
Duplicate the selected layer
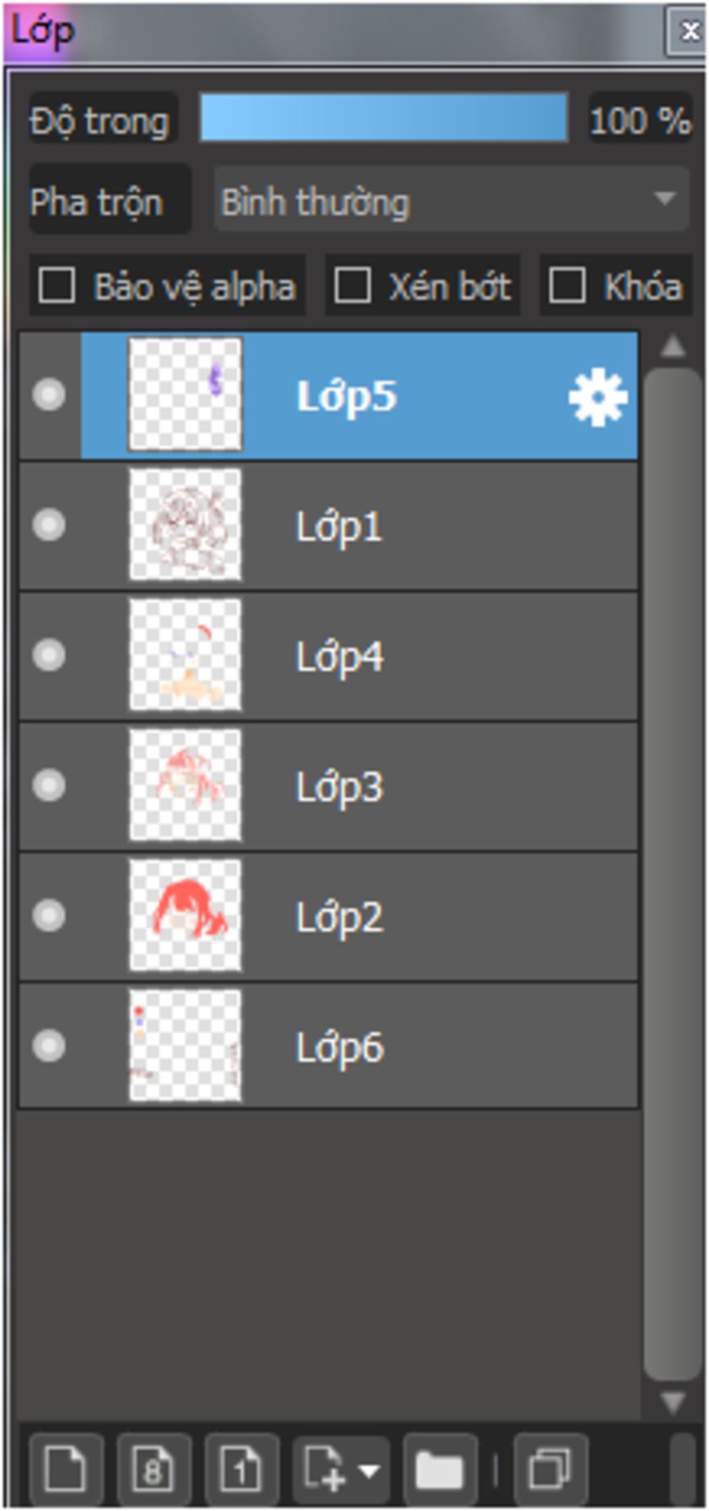(550, 1468)
